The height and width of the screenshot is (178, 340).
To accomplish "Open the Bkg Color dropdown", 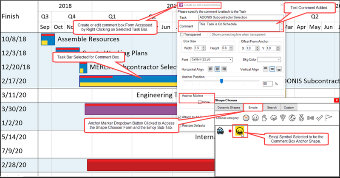I will pos(269,59).
